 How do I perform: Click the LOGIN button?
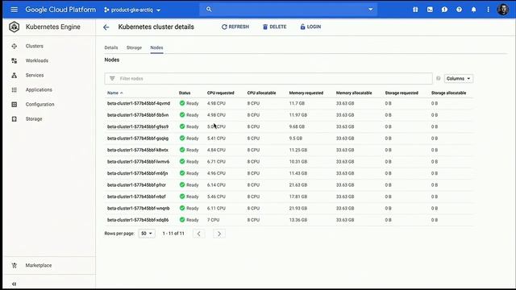[310, 27]
